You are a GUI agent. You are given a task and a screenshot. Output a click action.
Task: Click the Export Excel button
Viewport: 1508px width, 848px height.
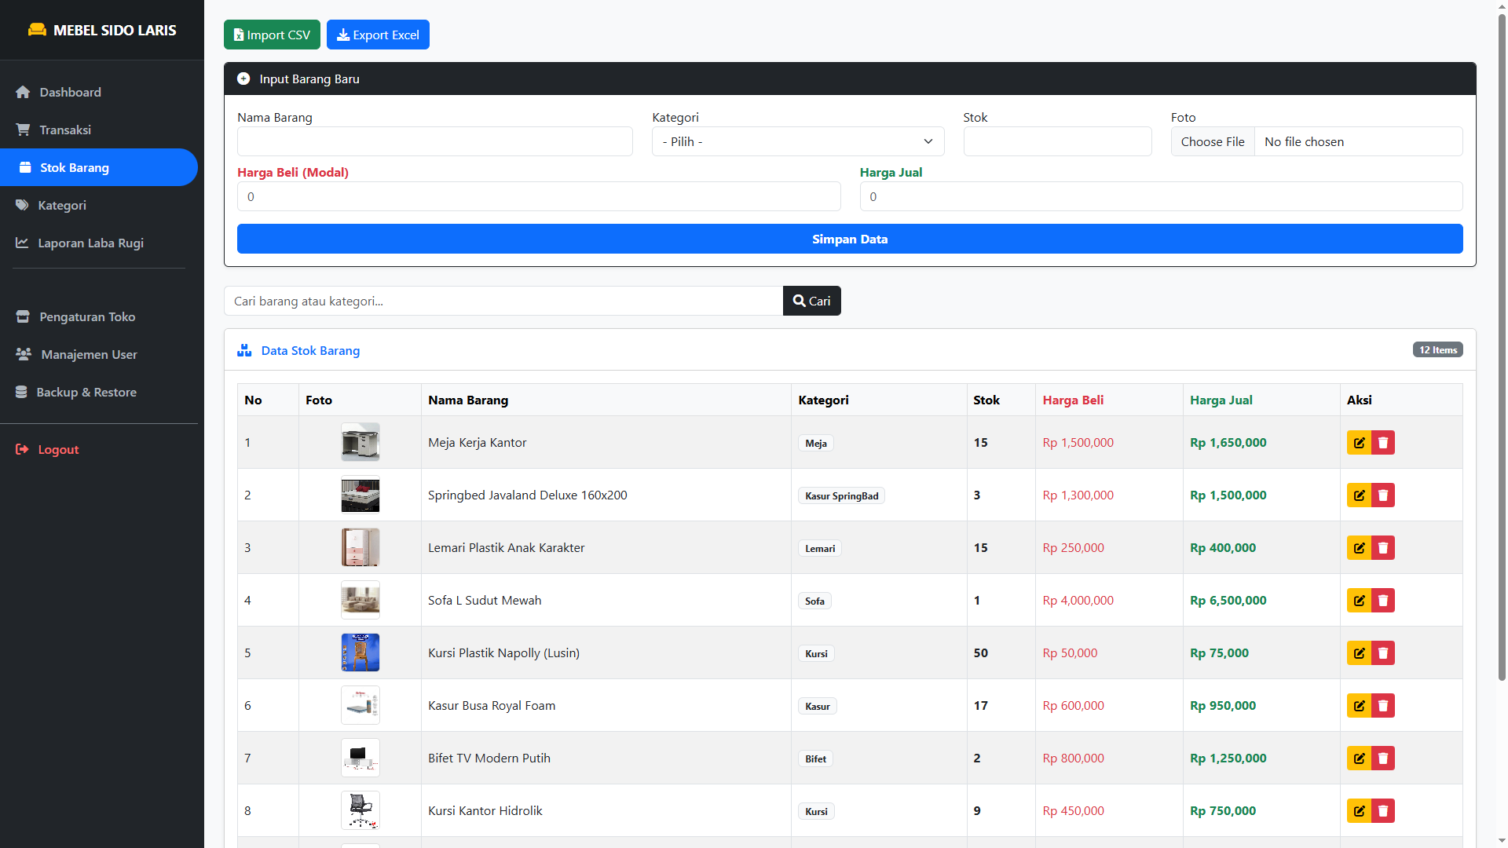click(x=378, y=35)
